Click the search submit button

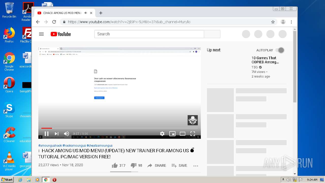[212, 34]
